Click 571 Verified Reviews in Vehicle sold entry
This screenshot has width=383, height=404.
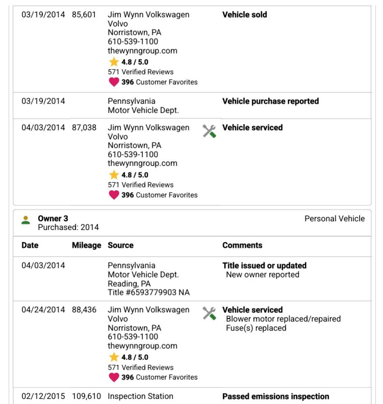(141, 72)
